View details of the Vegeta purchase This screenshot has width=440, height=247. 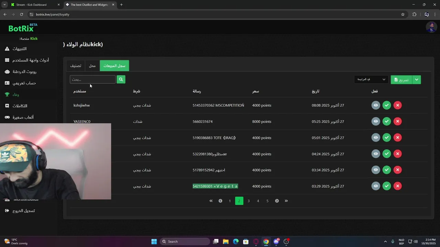click(376, 186)
